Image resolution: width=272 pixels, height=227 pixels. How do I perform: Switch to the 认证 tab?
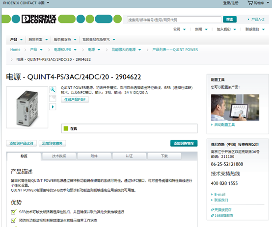click(129, 156)
